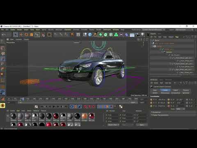
Task: Open the Character menu
Action: tap(68, 30)
